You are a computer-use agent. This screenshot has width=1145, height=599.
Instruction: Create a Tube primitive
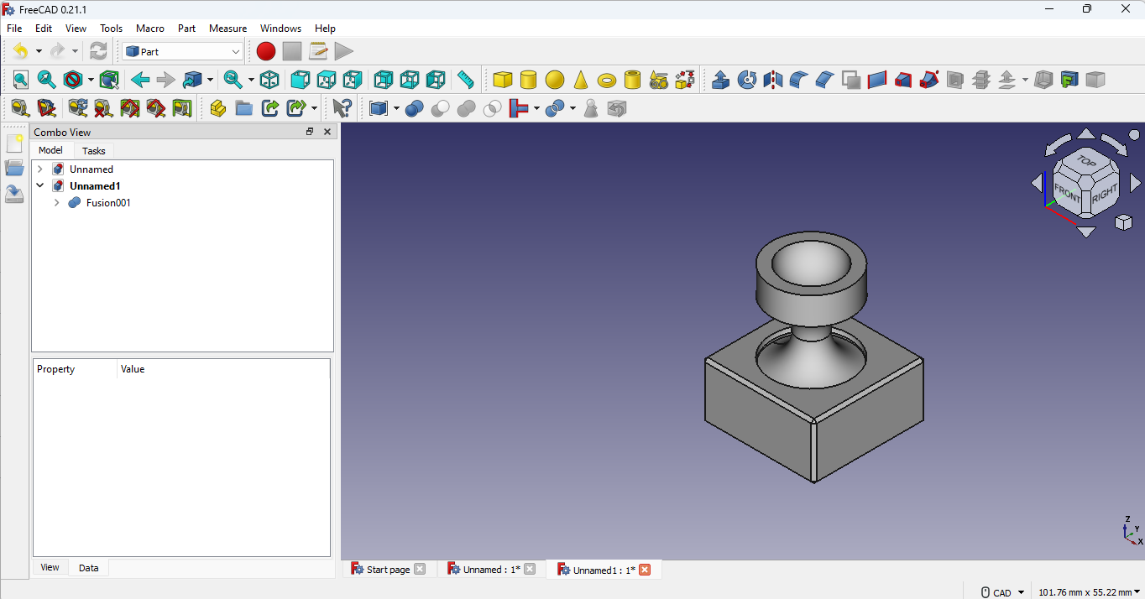(632, 80)
